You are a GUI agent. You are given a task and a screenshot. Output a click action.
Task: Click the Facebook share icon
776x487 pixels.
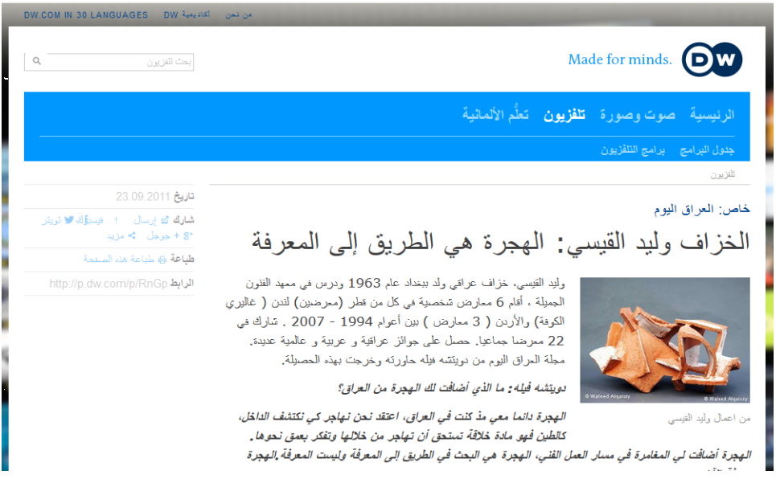[116, 219]
